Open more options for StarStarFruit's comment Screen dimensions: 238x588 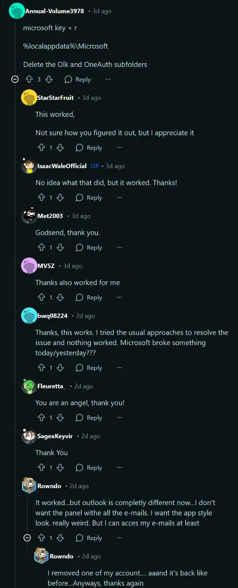coord(119,148)
